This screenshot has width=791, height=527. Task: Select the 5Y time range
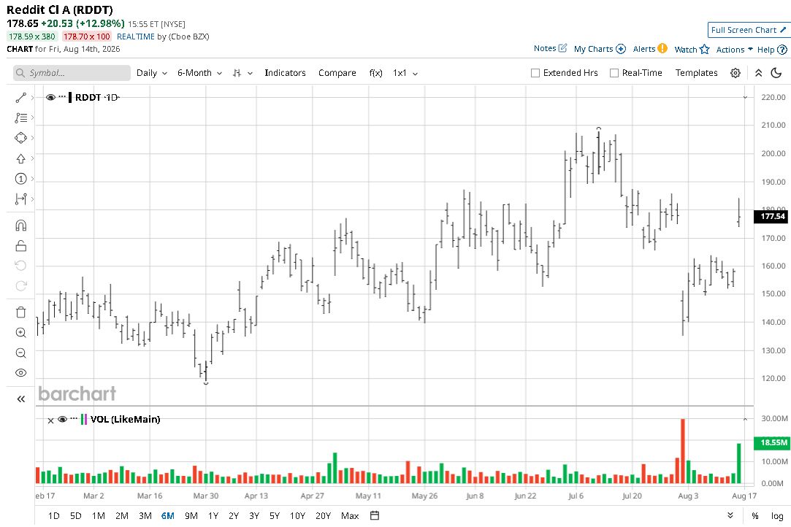click(275, 516)
